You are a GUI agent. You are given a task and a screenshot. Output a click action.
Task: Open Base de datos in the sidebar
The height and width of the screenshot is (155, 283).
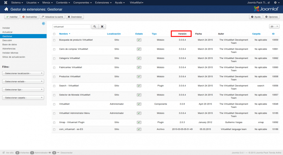tap(10, 45)
